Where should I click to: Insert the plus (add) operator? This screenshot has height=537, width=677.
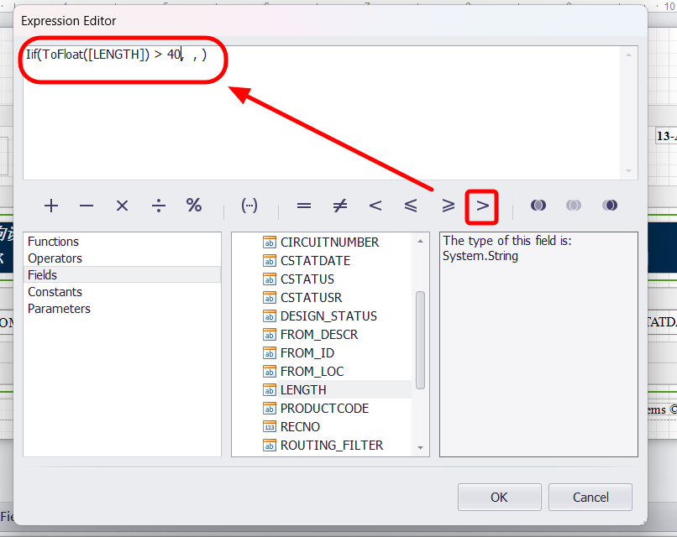pos(51,206)
